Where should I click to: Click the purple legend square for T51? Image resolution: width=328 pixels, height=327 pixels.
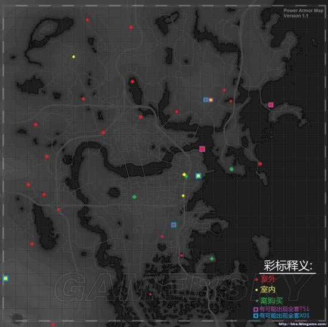pos(256,309)
